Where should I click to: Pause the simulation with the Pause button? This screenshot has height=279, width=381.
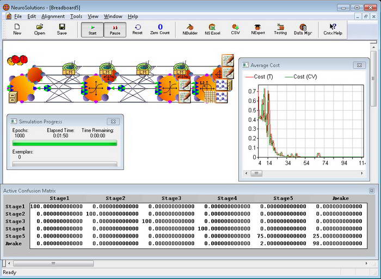click(115, 30)
